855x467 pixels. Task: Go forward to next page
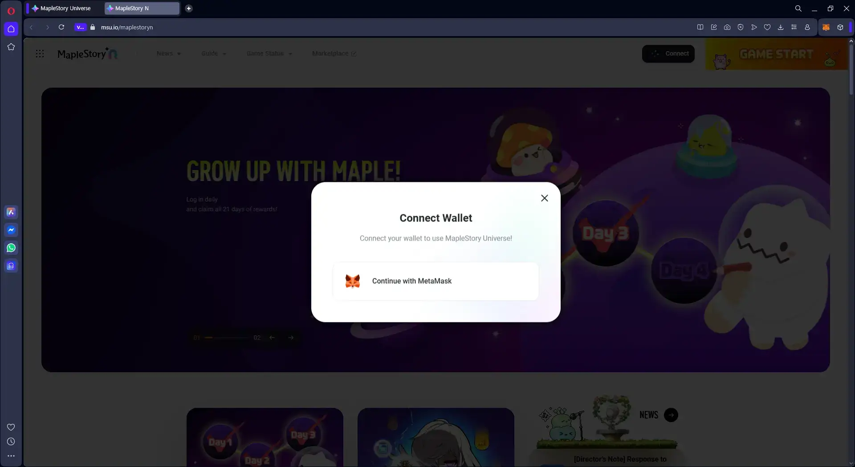(47, 27)
